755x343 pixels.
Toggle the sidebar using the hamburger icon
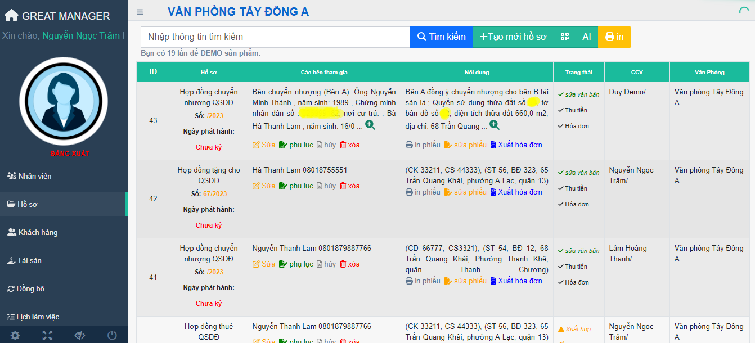pyautogui.click(x=140, y=12)
